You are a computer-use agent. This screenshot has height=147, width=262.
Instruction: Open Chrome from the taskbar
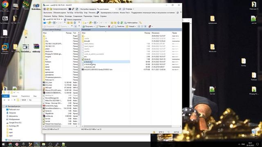tap(10, 144)
